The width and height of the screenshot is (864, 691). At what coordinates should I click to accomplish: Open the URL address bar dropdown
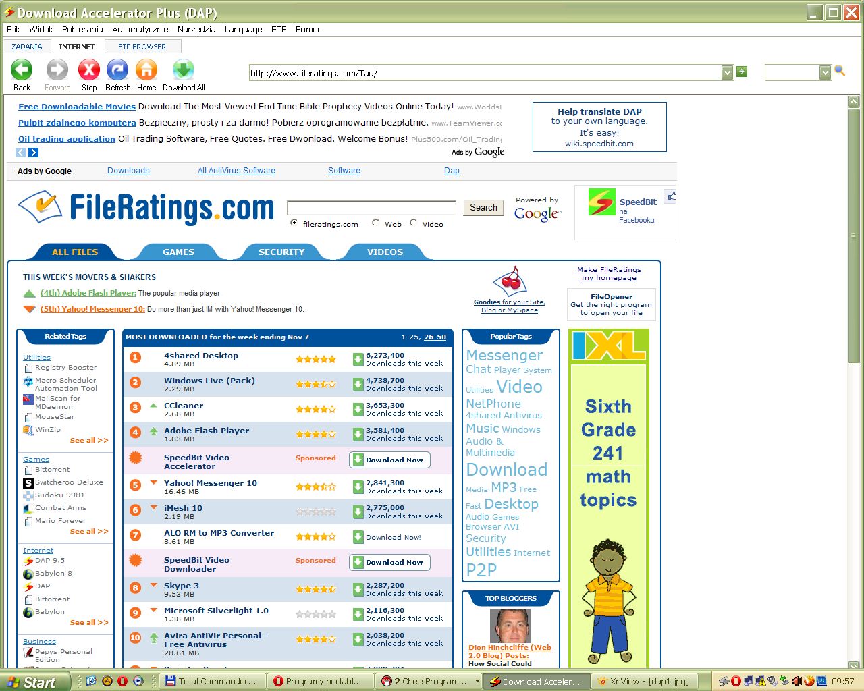pyautogui.click(x=727, y=72)
